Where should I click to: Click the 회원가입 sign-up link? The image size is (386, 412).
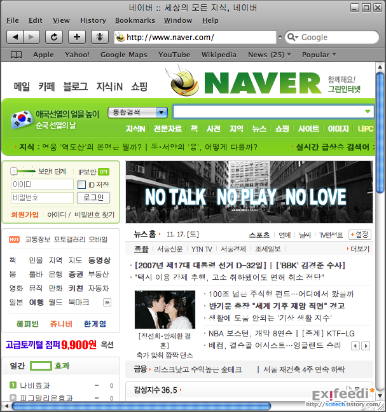pos(25,215)
